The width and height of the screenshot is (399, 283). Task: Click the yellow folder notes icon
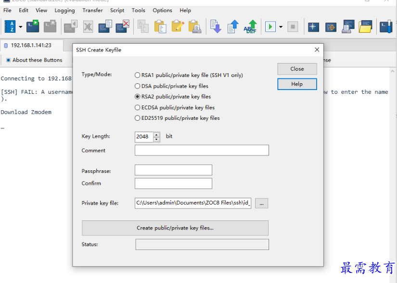(365, 26)
